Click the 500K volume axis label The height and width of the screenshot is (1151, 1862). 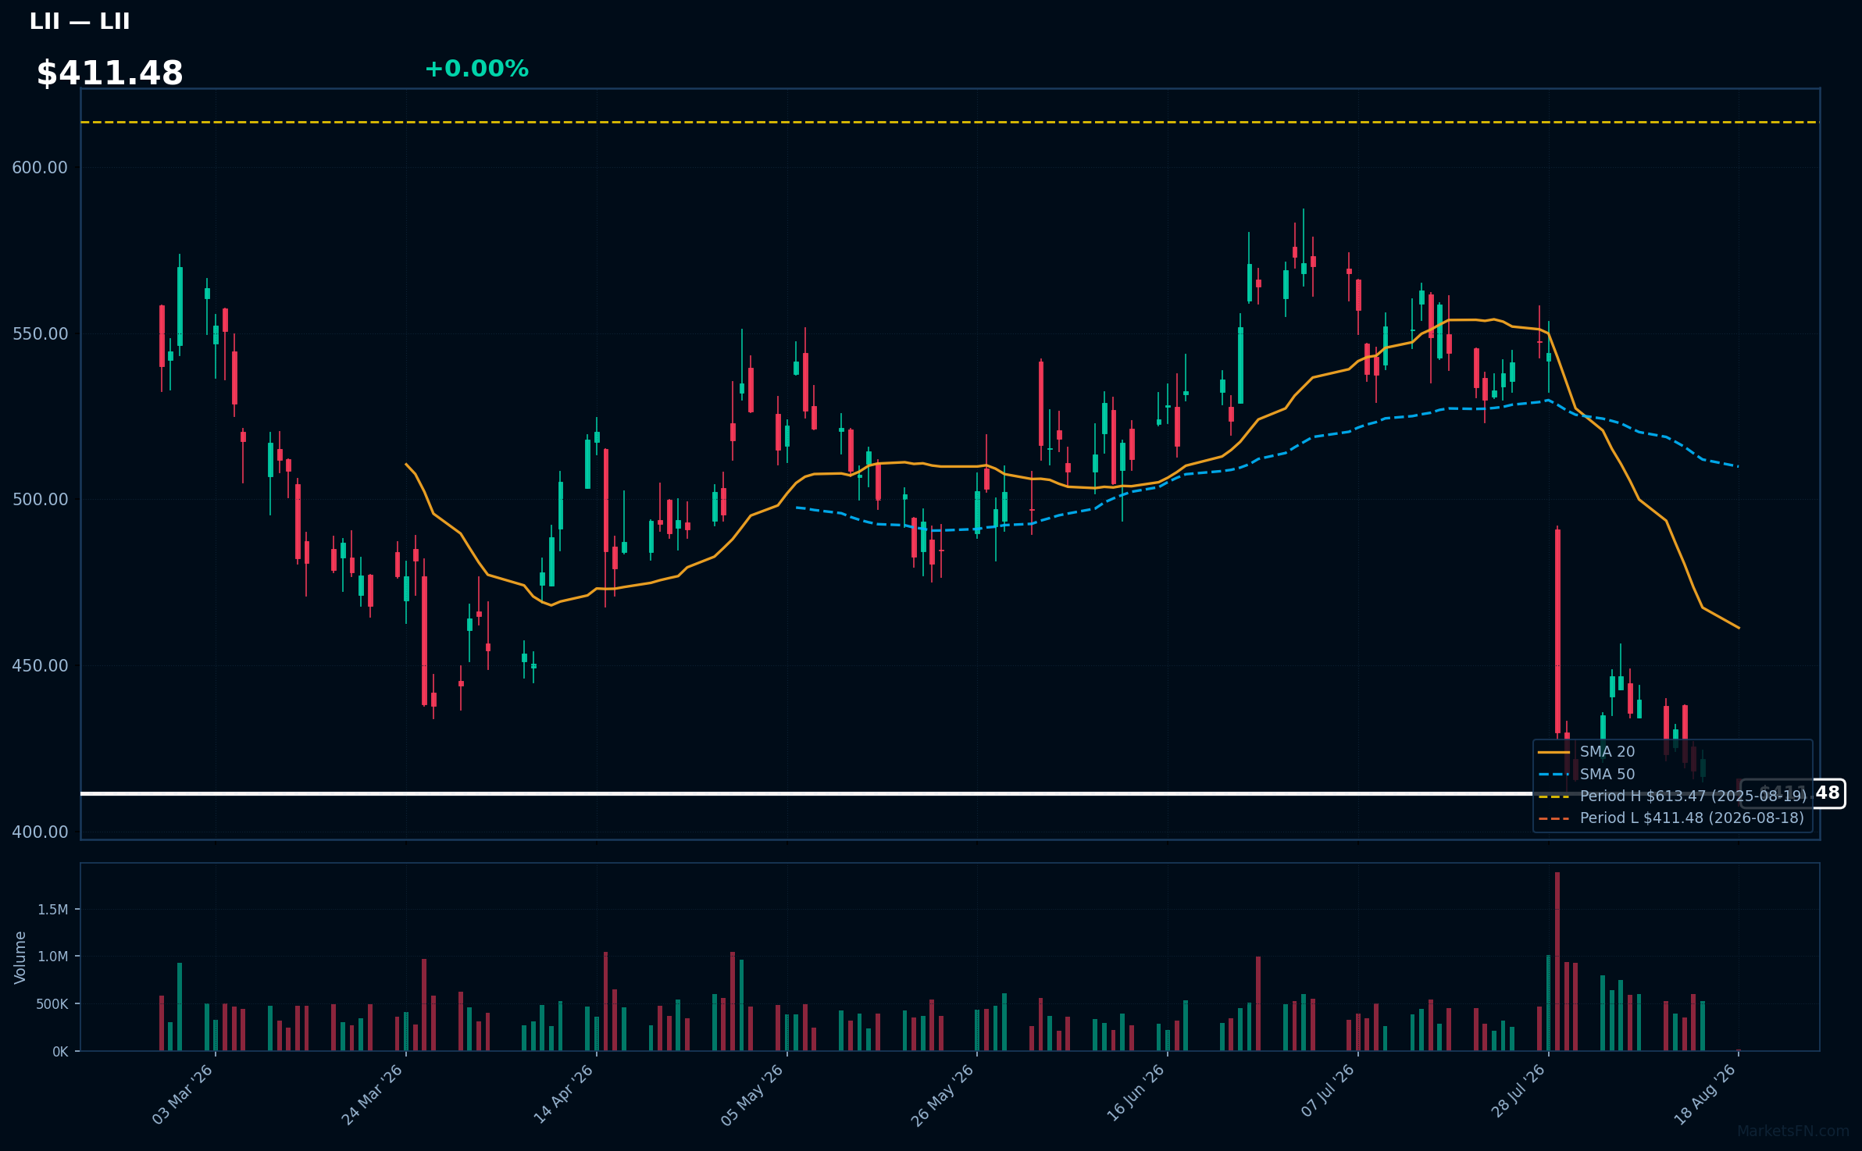[52, 1004]
